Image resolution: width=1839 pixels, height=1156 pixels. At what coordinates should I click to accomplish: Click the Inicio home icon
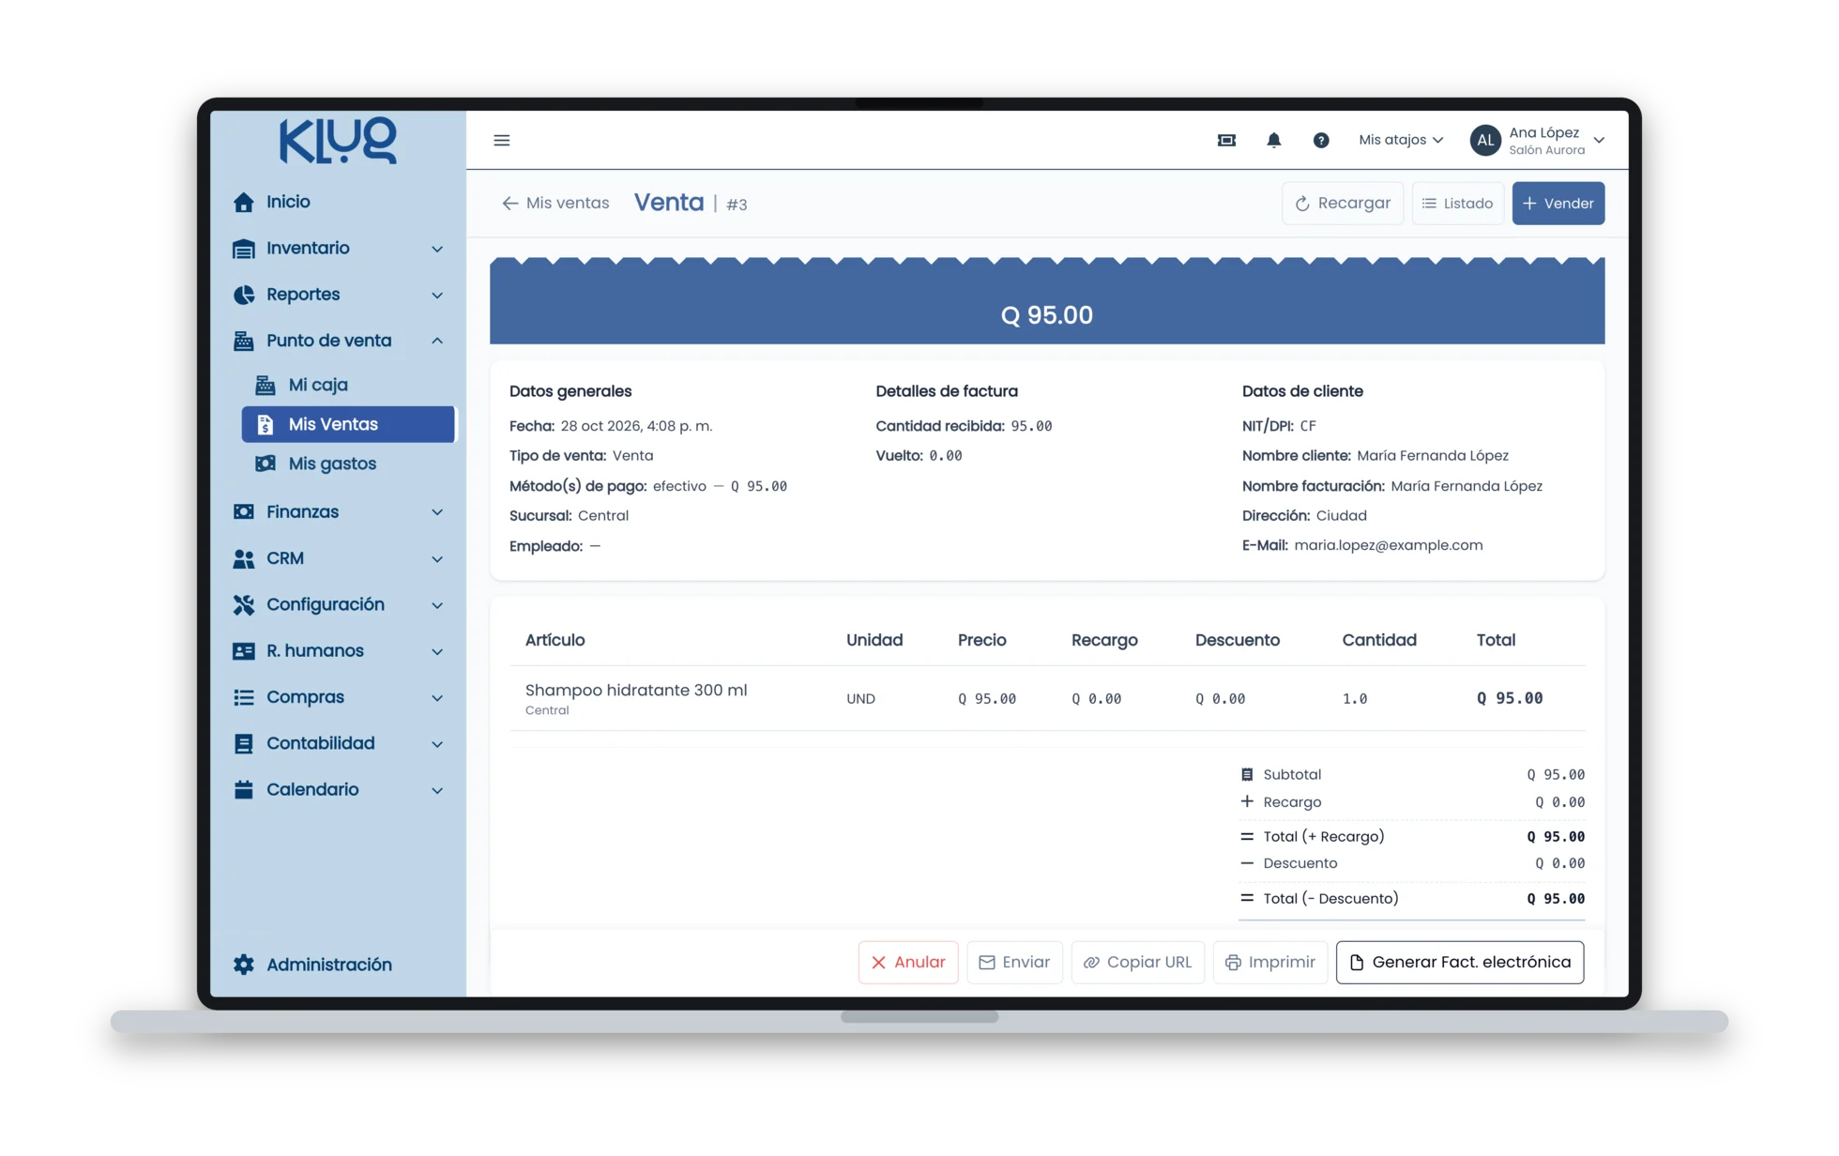(244, 202)
